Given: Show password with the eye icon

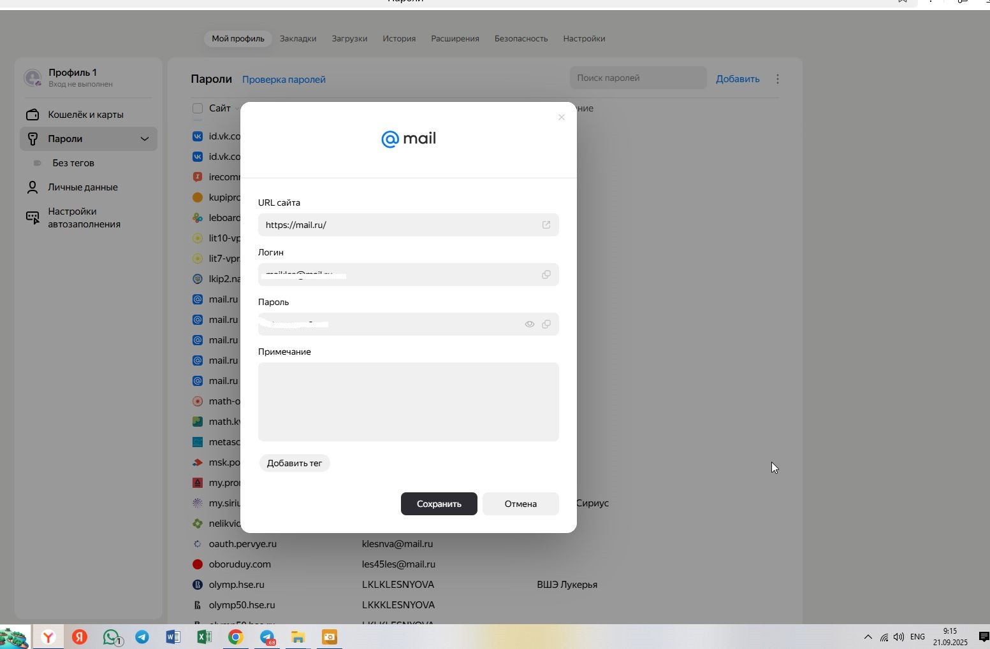Looking at the screenshot, I should point(529,324).
